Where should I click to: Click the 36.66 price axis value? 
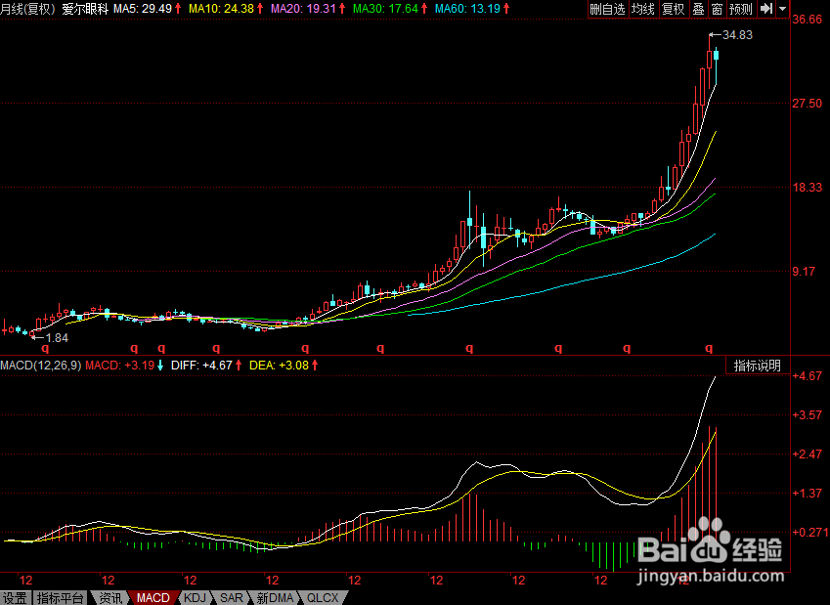[x=808, y=20]
